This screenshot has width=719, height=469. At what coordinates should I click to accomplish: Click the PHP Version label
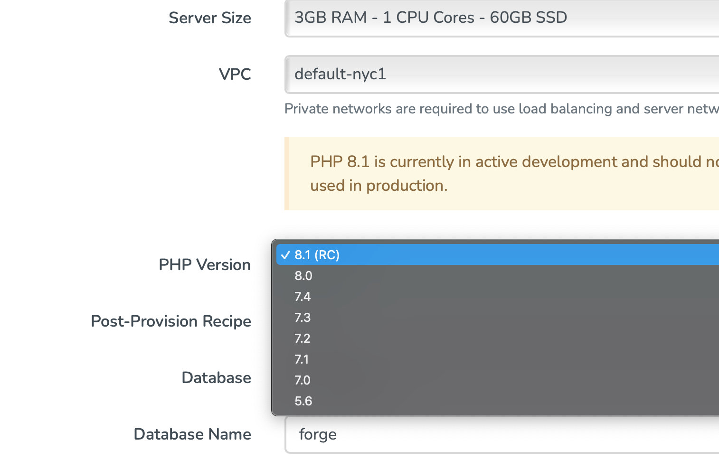pyautogui.click(x=204, y=265)
